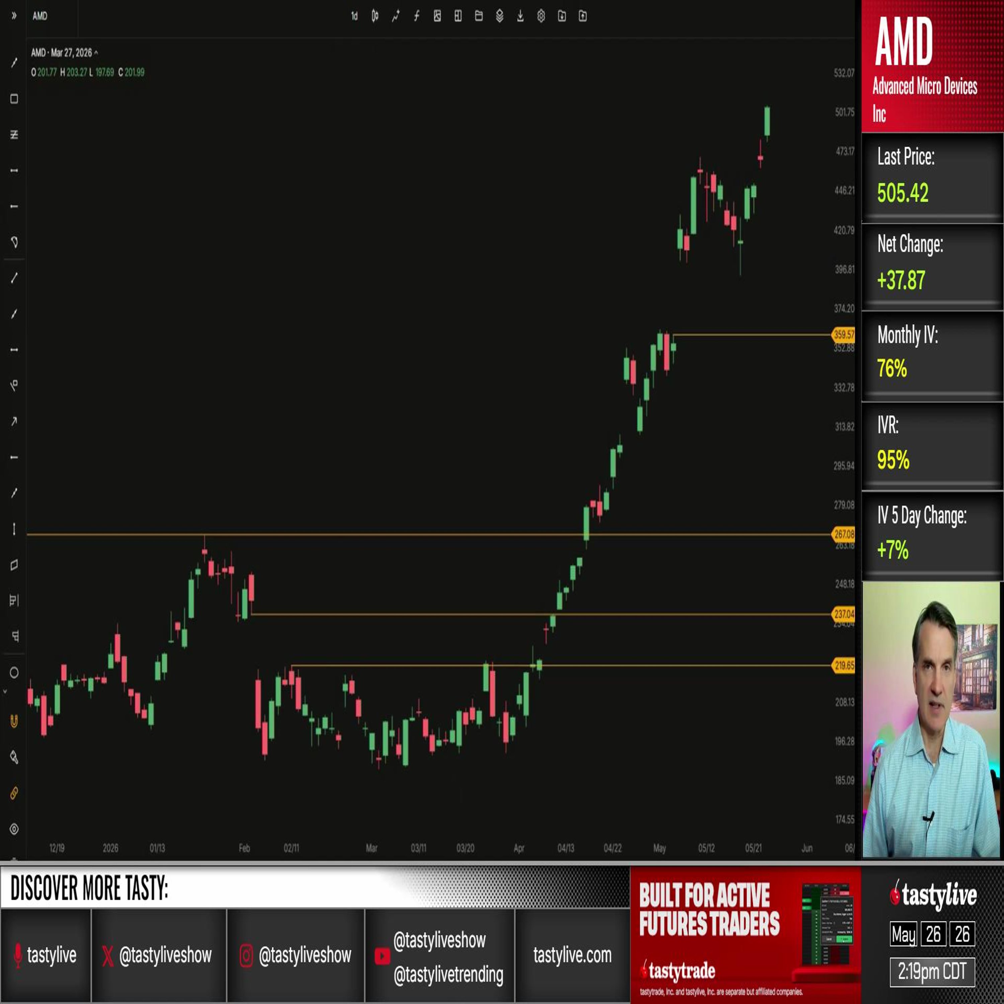Screen dimensions: 1004x1004
Task: Click the folder import (down arrow) icon
Action: pos(562,16)
